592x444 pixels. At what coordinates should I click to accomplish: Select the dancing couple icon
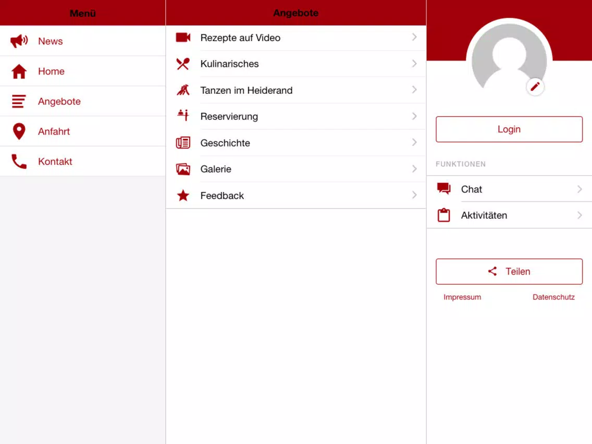coord(183,90)
